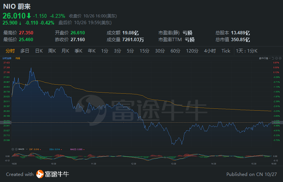Viewport: 283px width, 182px height.
Task: Click the 开盘价 26.610 value
Action: (x=78, y=33)
